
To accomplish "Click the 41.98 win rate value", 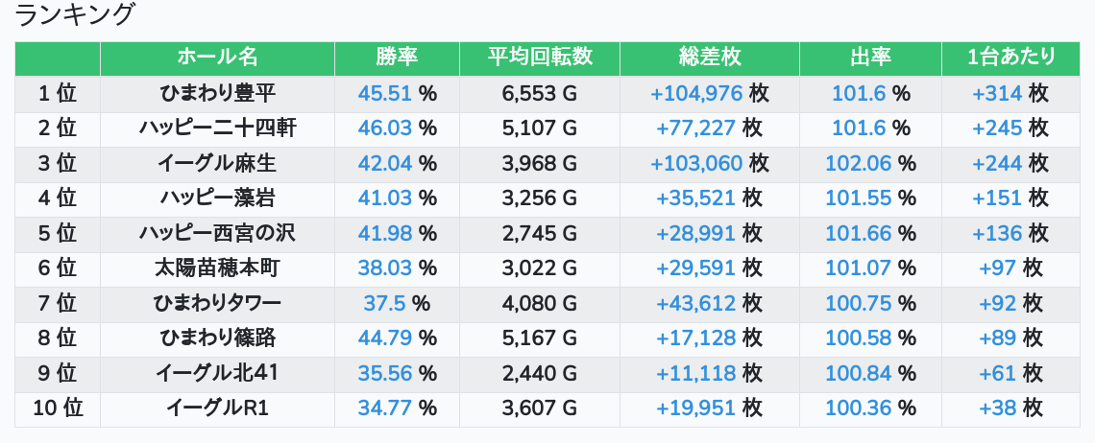I will pos(384,234).
